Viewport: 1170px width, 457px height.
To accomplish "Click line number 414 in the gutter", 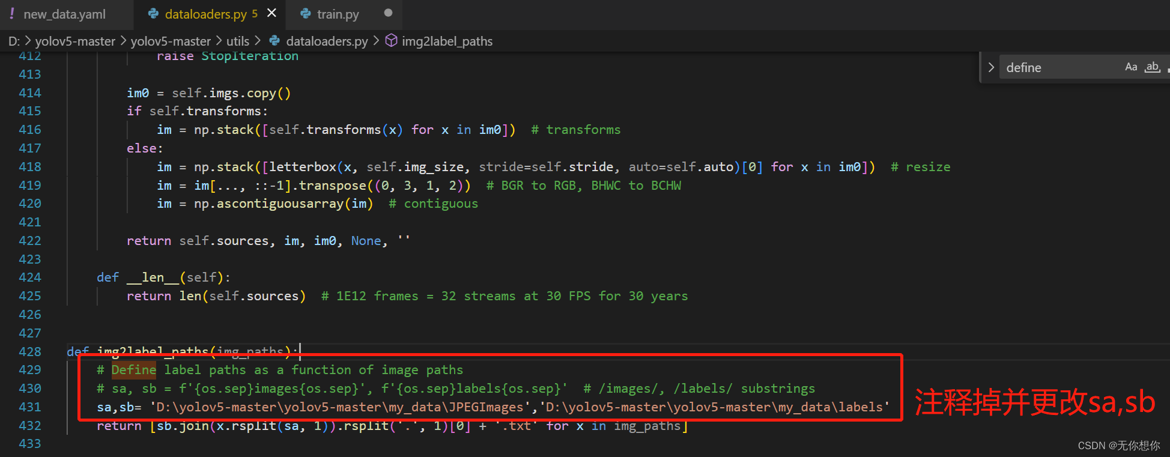I will tap(30, 93).
